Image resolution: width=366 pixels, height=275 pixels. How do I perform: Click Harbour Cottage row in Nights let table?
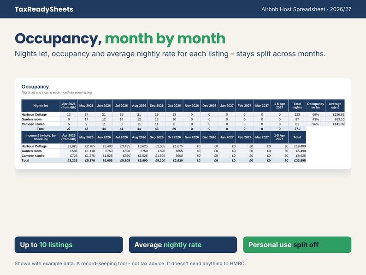click(183, 114)
